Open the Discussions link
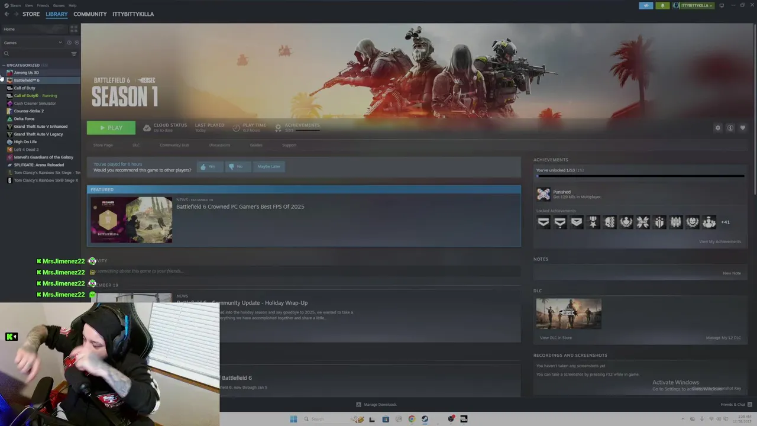This screenshot has width=757, height=426. click(x=219, y=145)
